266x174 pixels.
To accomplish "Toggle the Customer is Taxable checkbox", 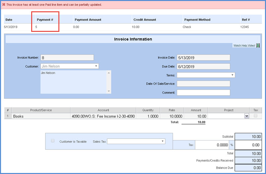I will 53,141.
